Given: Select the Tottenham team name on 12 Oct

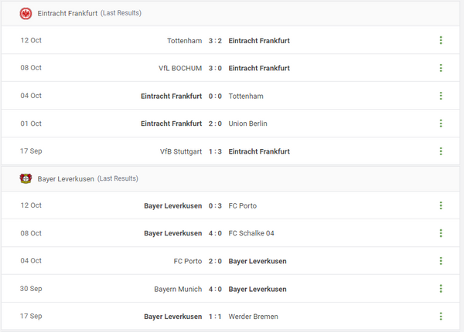Looking at the screenshot, I should point(184,40).
